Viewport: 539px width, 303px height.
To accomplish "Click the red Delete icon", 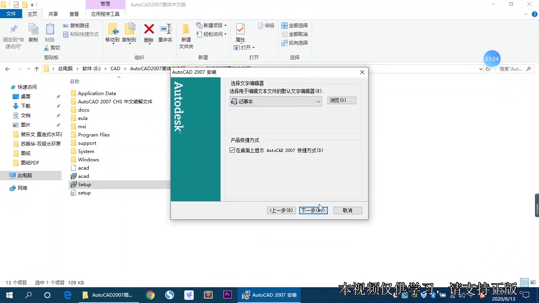I will (149, 29).
